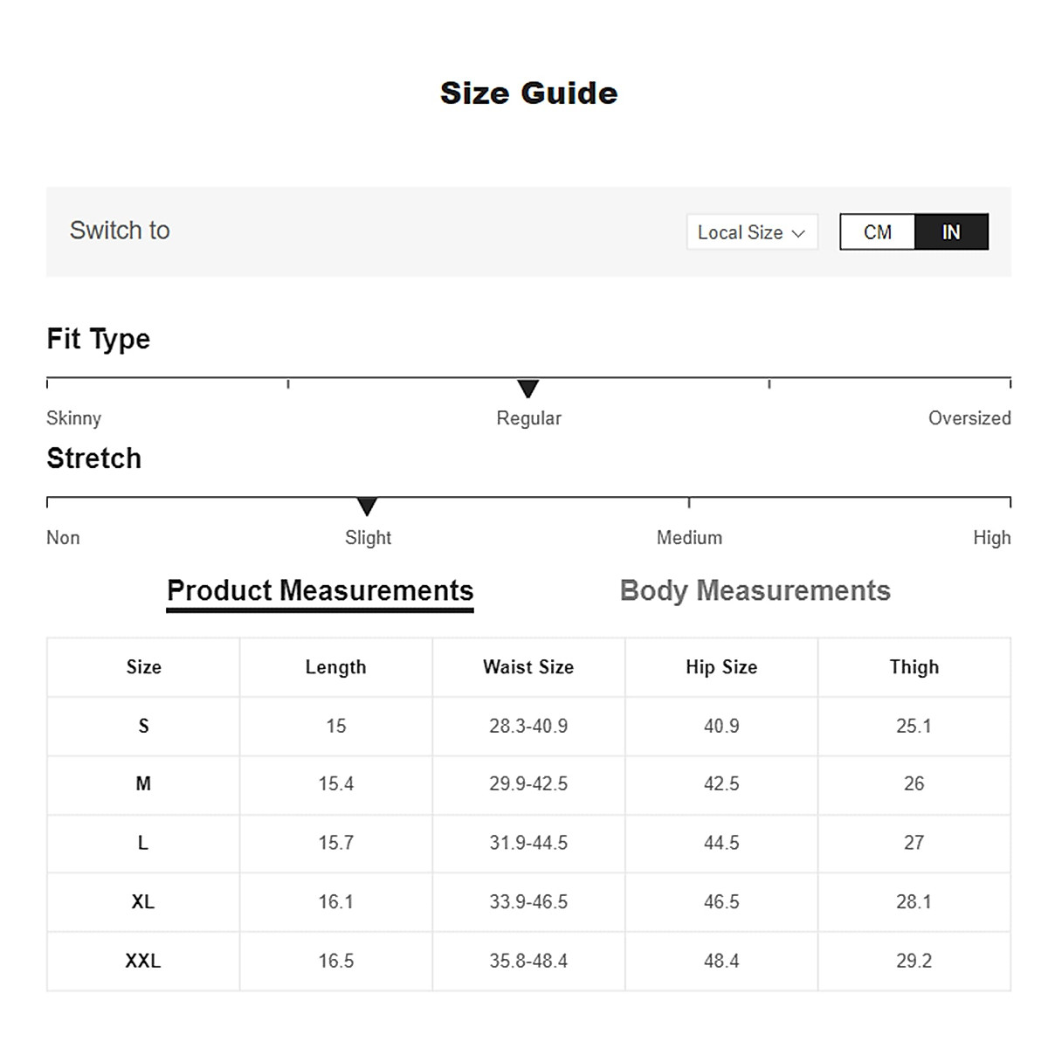Switch units to CM
This screenshot has height=1048, width=1048.
(x=877, y=232)
